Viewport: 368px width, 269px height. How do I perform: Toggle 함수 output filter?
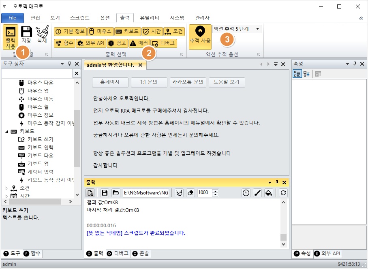pos(64,43)
